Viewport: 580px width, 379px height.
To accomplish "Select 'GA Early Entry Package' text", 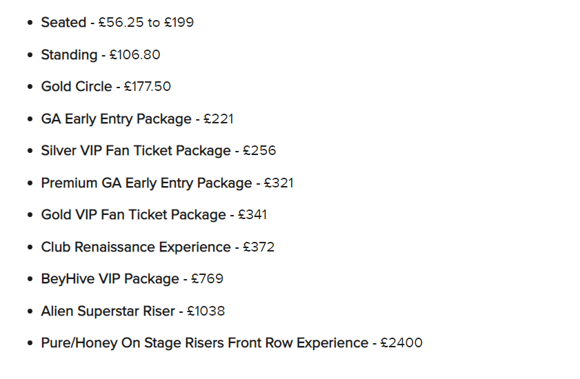I will pos(116,119).
